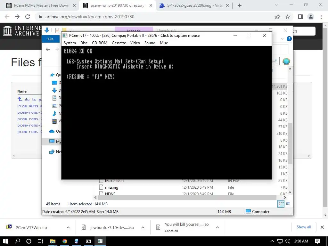The image size is (328, 246).
Task: Open the File tab in Explorer
Action: (51, 39)
